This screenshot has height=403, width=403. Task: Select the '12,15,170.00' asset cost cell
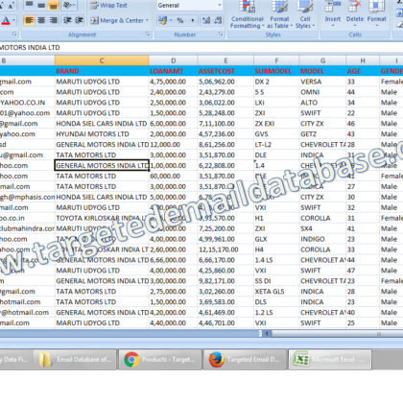225,249
